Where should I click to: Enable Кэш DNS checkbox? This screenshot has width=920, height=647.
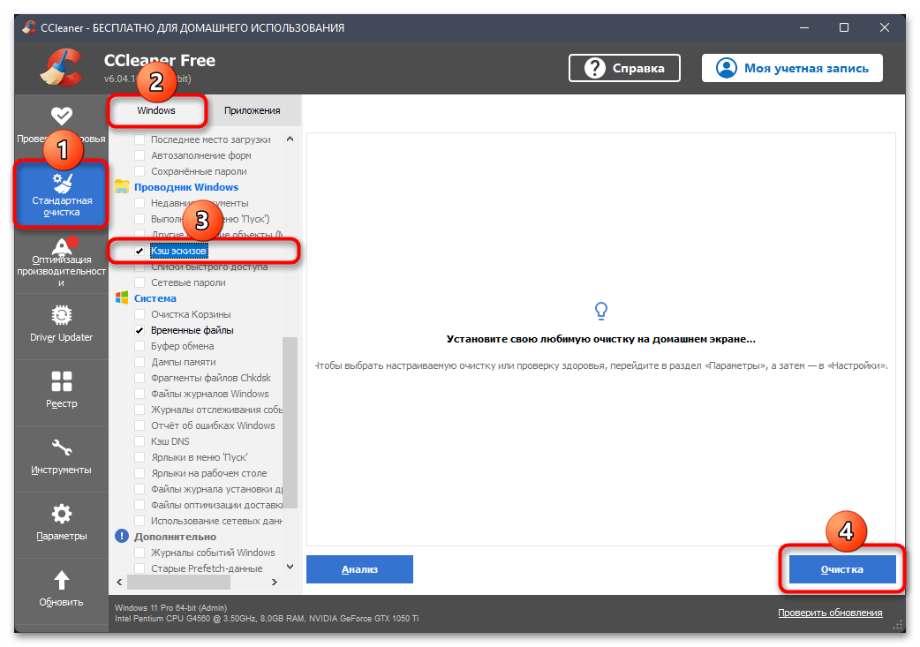(x=140, y=441)
